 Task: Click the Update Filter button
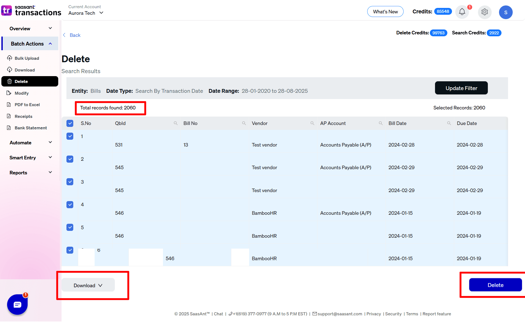coord(461,88)
